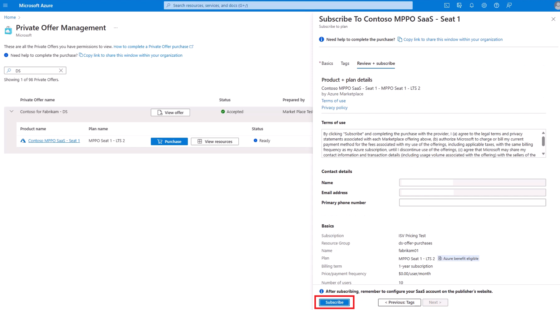Switch to the Basics tab
The width and height of the screenshot is (560, 310).
click(327, 64)
